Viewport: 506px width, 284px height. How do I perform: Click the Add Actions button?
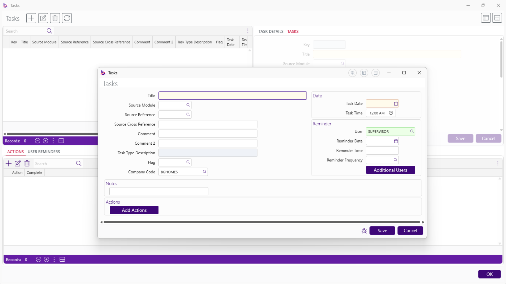tap(134, 210)
